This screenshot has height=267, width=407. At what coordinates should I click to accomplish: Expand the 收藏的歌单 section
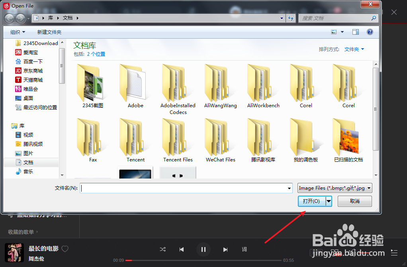(x=23, y=232)
